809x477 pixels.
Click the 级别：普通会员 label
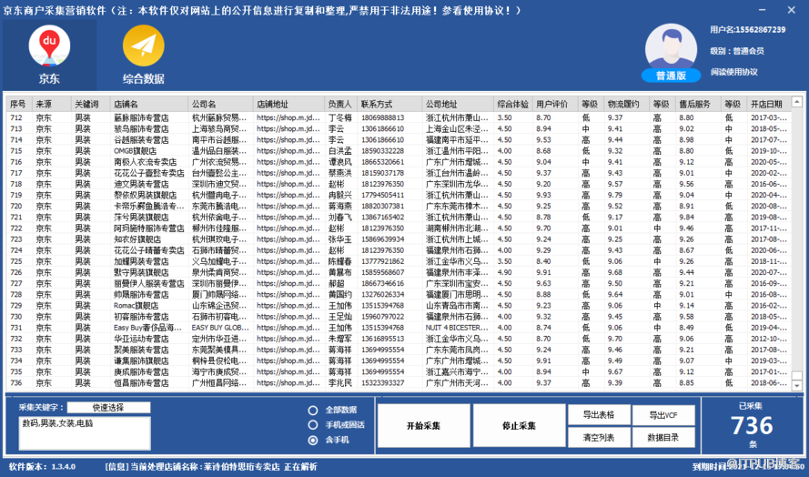[x=737, y=51]
